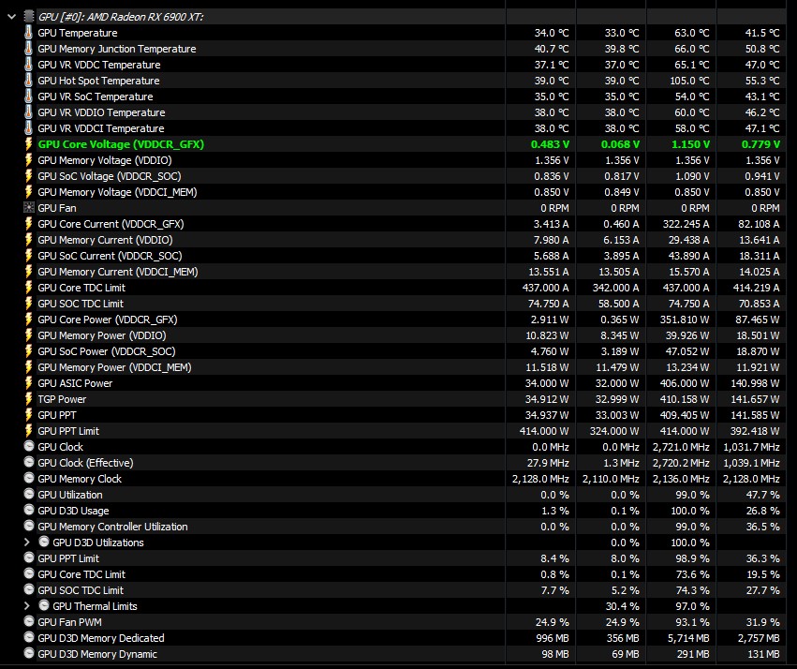Image resolution: width=797 pixels, height=669 pixels.
Task: Select the GPU Core TDC Limit percent row label
Action: click(x=81, y=574)
